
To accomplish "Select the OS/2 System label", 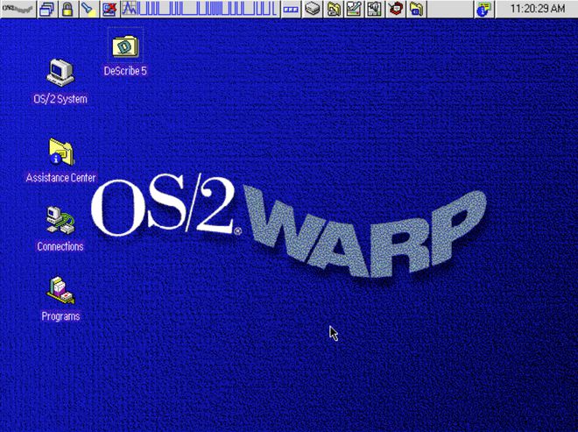I will tap(60, 99).
